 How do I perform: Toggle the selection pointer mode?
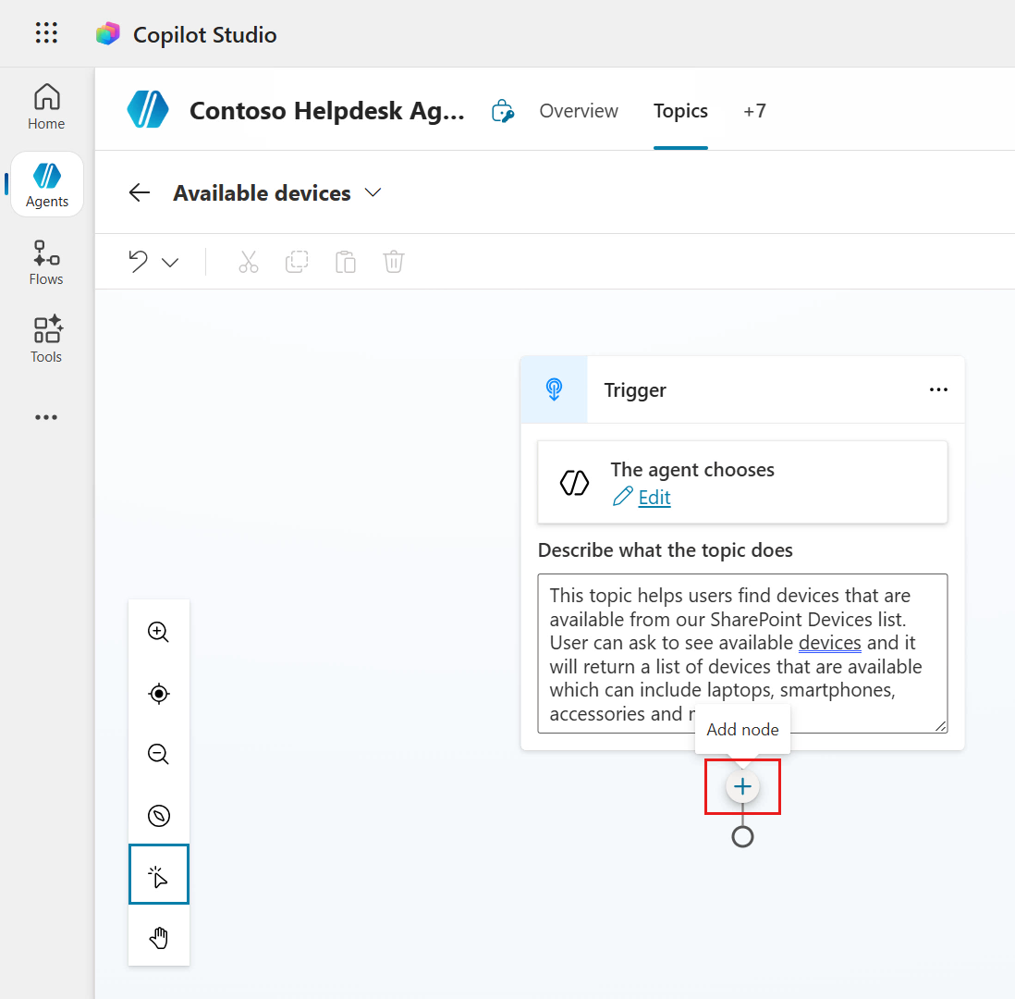click(x=159, y=875)
